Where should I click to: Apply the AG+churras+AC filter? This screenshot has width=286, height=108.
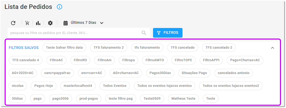coord(126,73)
